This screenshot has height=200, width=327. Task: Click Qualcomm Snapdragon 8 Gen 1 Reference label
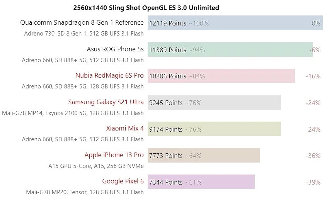[82, 23]
